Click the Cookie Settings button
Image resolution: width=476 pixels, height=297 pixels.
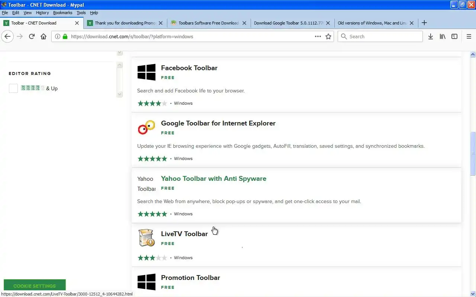tap(35, 286)
